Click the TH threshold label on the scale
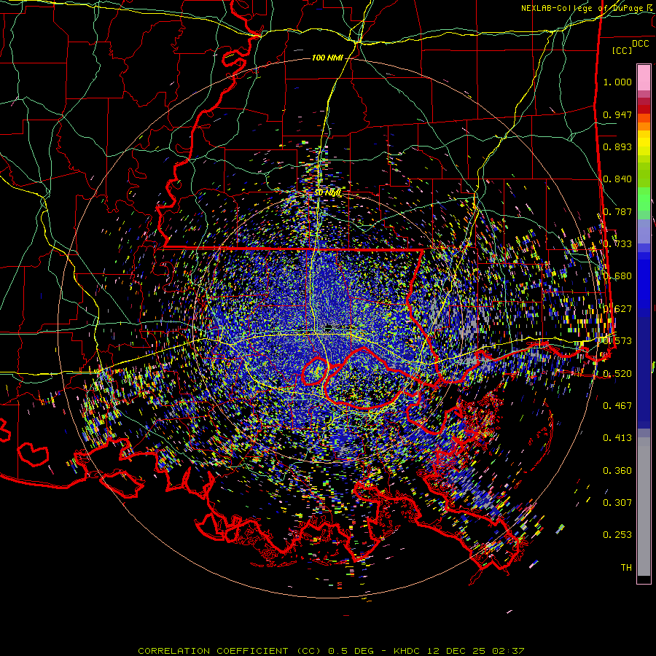 pos(626,568)
